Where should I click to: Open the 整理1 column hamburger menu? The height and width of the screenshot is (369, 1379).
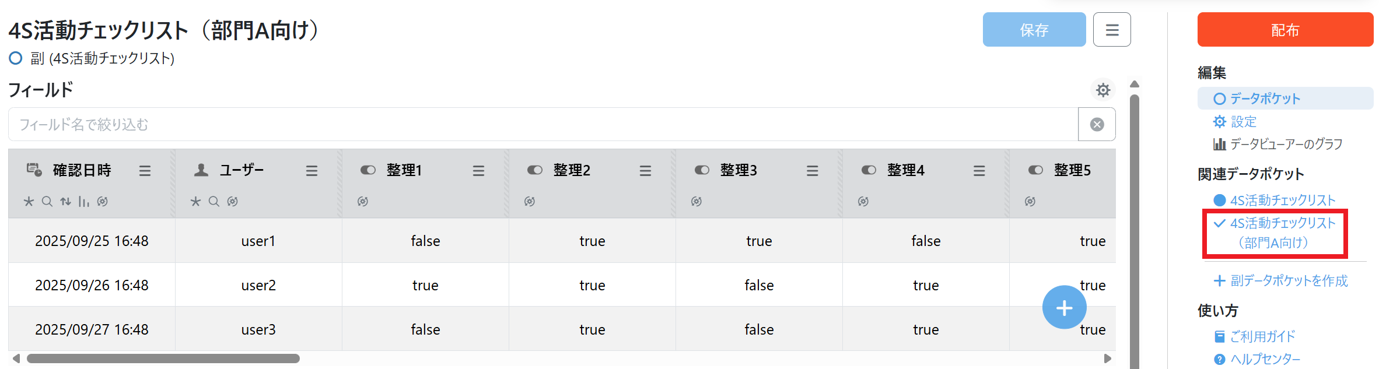click(478, 171)
